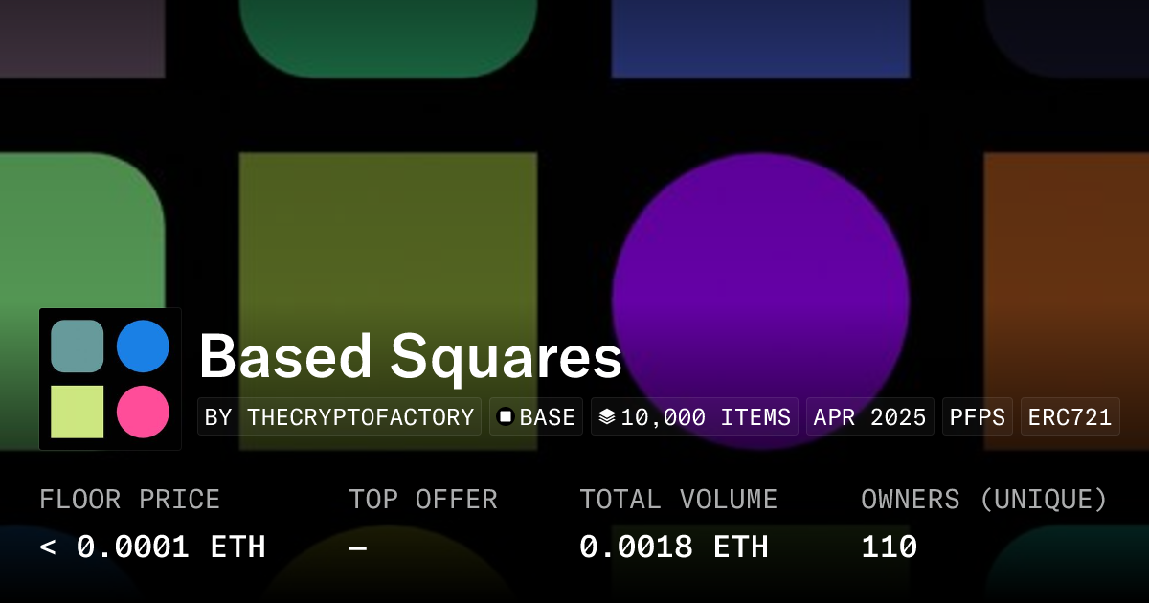Click the 110 unique owners count
Image resolution: width=1149 pixels, height=603 pixels.
click(x=889, y=547)
